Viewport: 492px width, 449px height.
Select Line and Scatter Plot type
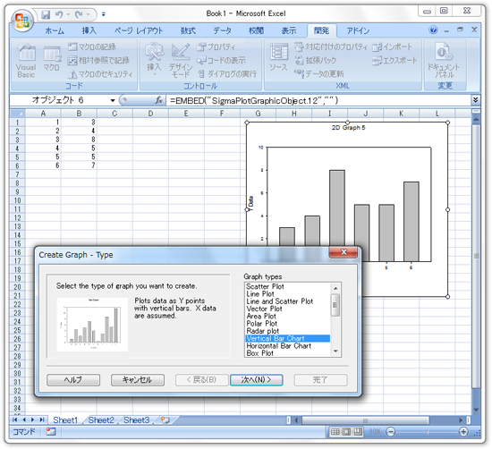pos(280,301)
